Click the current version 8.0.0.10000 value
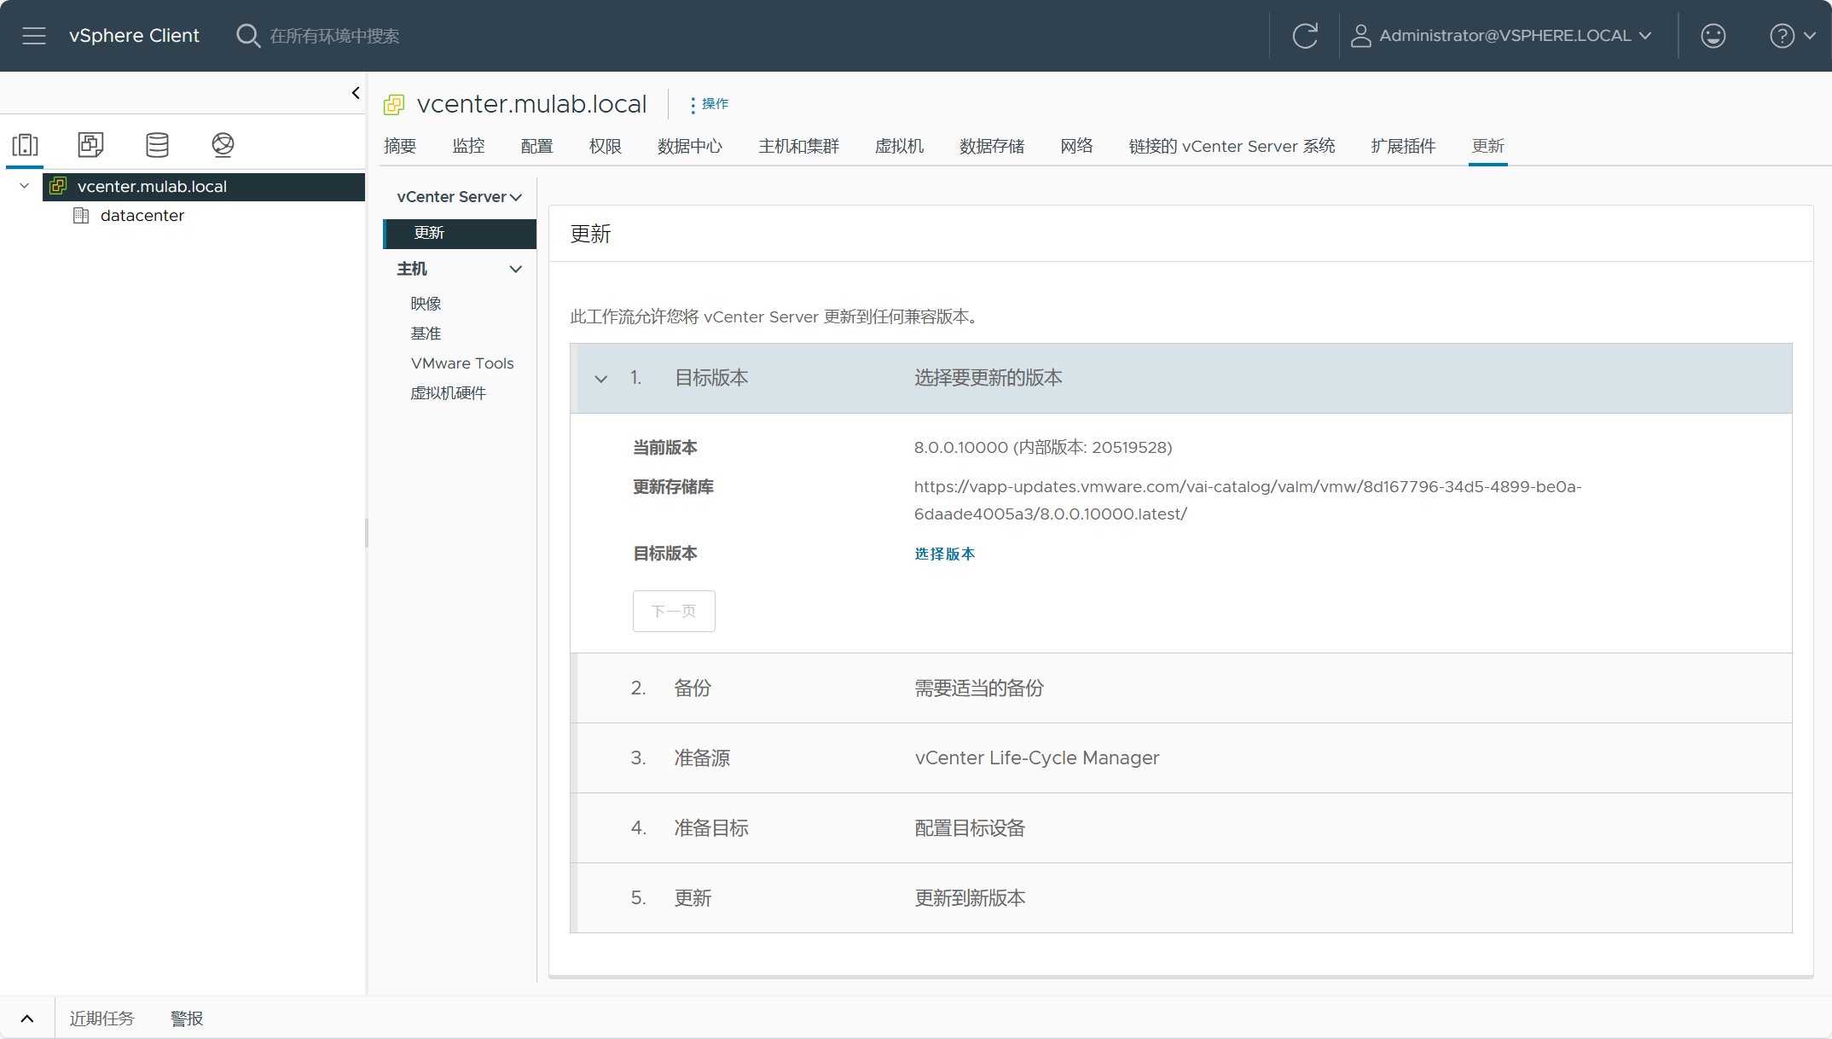Viewport: 1832px width, 1039px height. coord(1043,447)
